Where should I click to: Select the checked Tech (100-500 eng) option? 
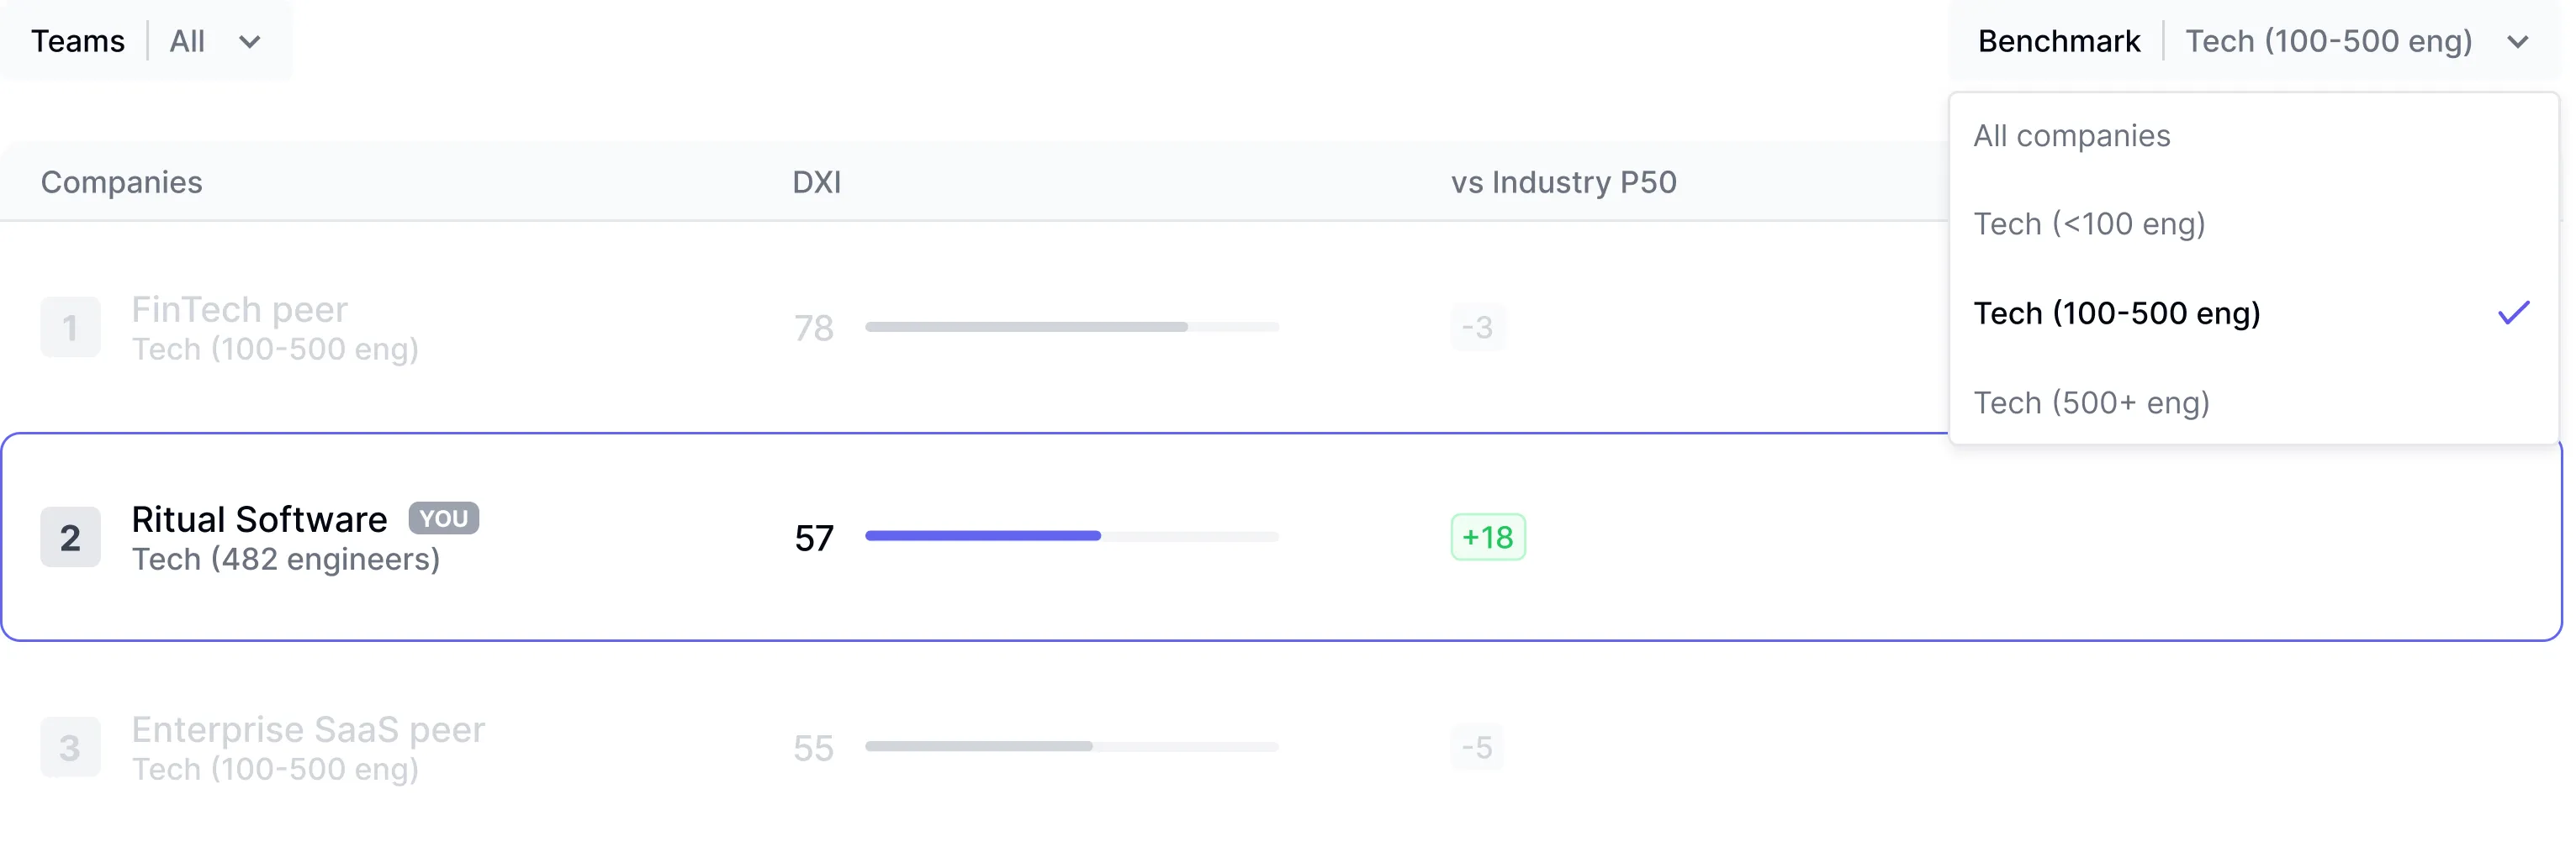pos(2116,313)
